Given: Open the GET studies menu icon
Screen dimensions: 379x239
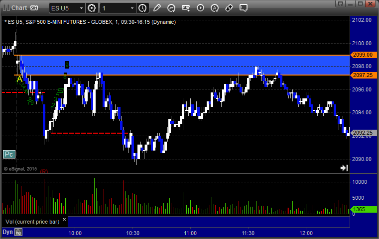Looking at the screenshot, I should (186, 8).
